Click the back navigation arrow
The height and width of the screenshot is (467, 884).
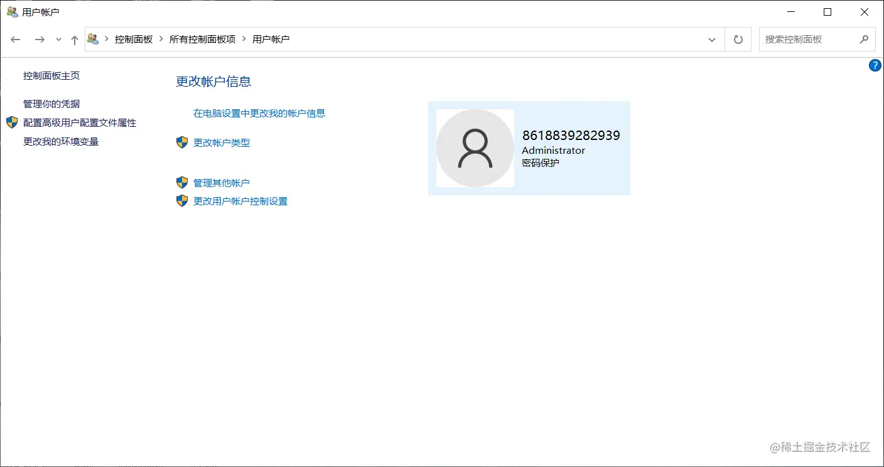pos(15,39)
